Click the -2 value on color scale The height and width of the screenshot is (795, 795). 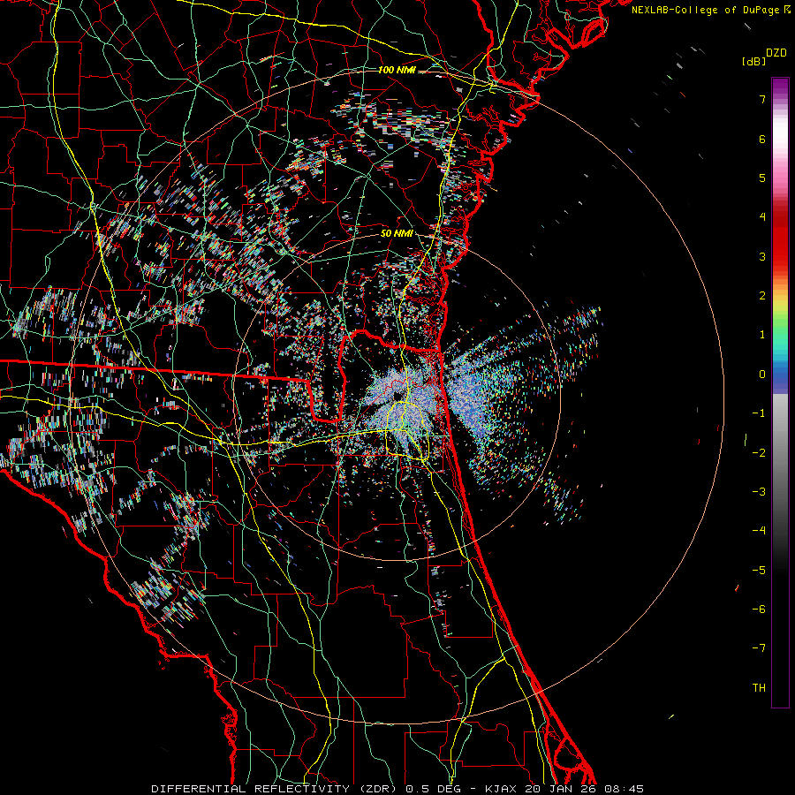coord(759,452)
